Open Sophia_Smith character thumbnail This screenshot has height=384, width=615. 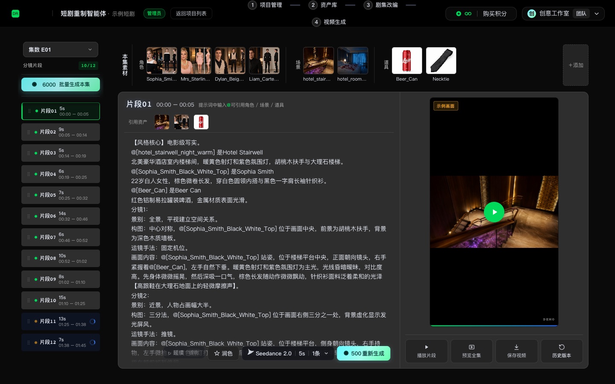tap(162, 61)
